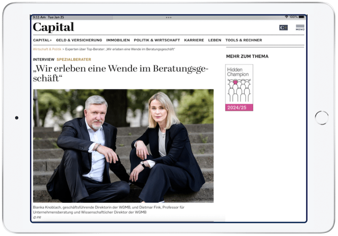
Task: Tap the clock time in status bar
Action: 39,17
